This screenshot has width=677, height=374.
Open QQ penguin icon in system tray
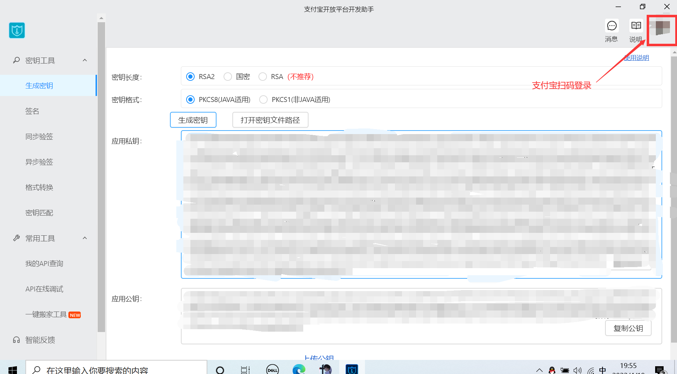[x=552, y=370]
